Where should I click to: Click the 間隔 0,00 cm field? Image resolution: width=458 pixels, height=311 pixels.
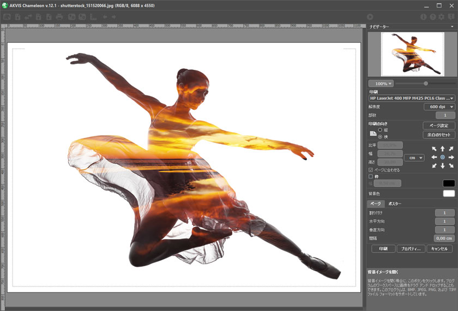coord(444,238)
